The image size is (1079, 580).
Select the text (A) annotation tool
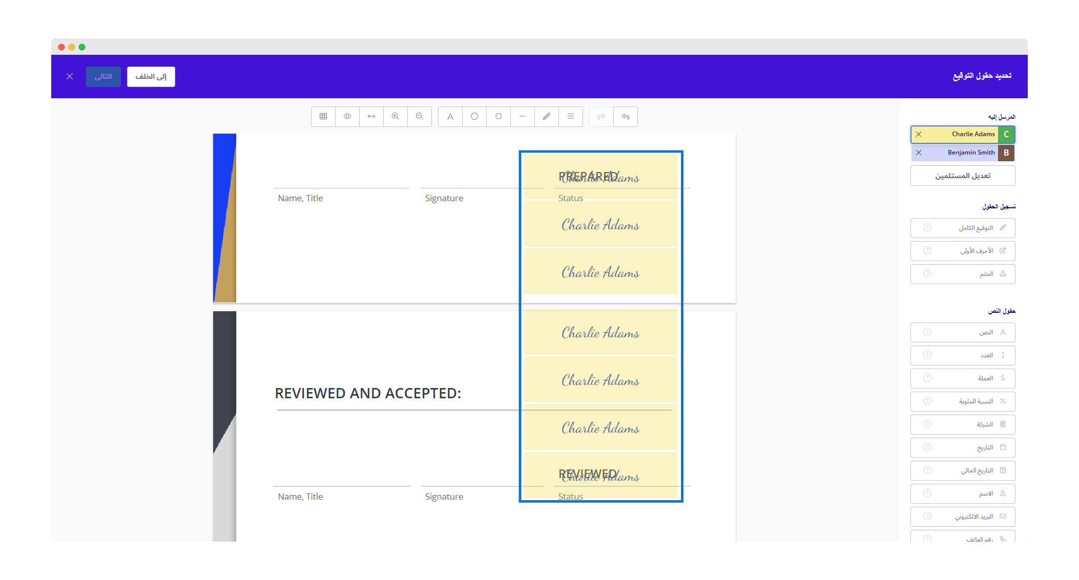point(450,116)
